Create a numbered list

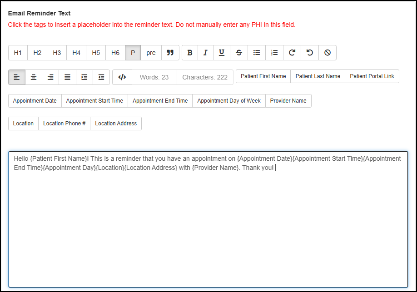(x=274, y=52)
